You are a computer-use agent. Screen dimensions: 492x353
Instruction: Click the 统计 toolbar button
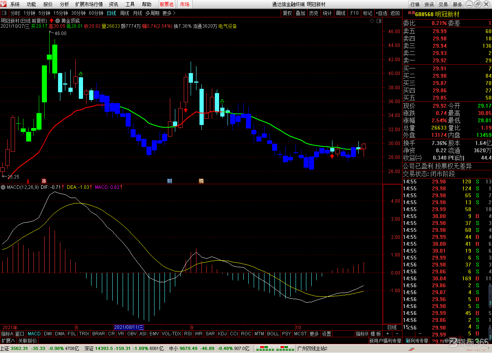click(327, 13)
